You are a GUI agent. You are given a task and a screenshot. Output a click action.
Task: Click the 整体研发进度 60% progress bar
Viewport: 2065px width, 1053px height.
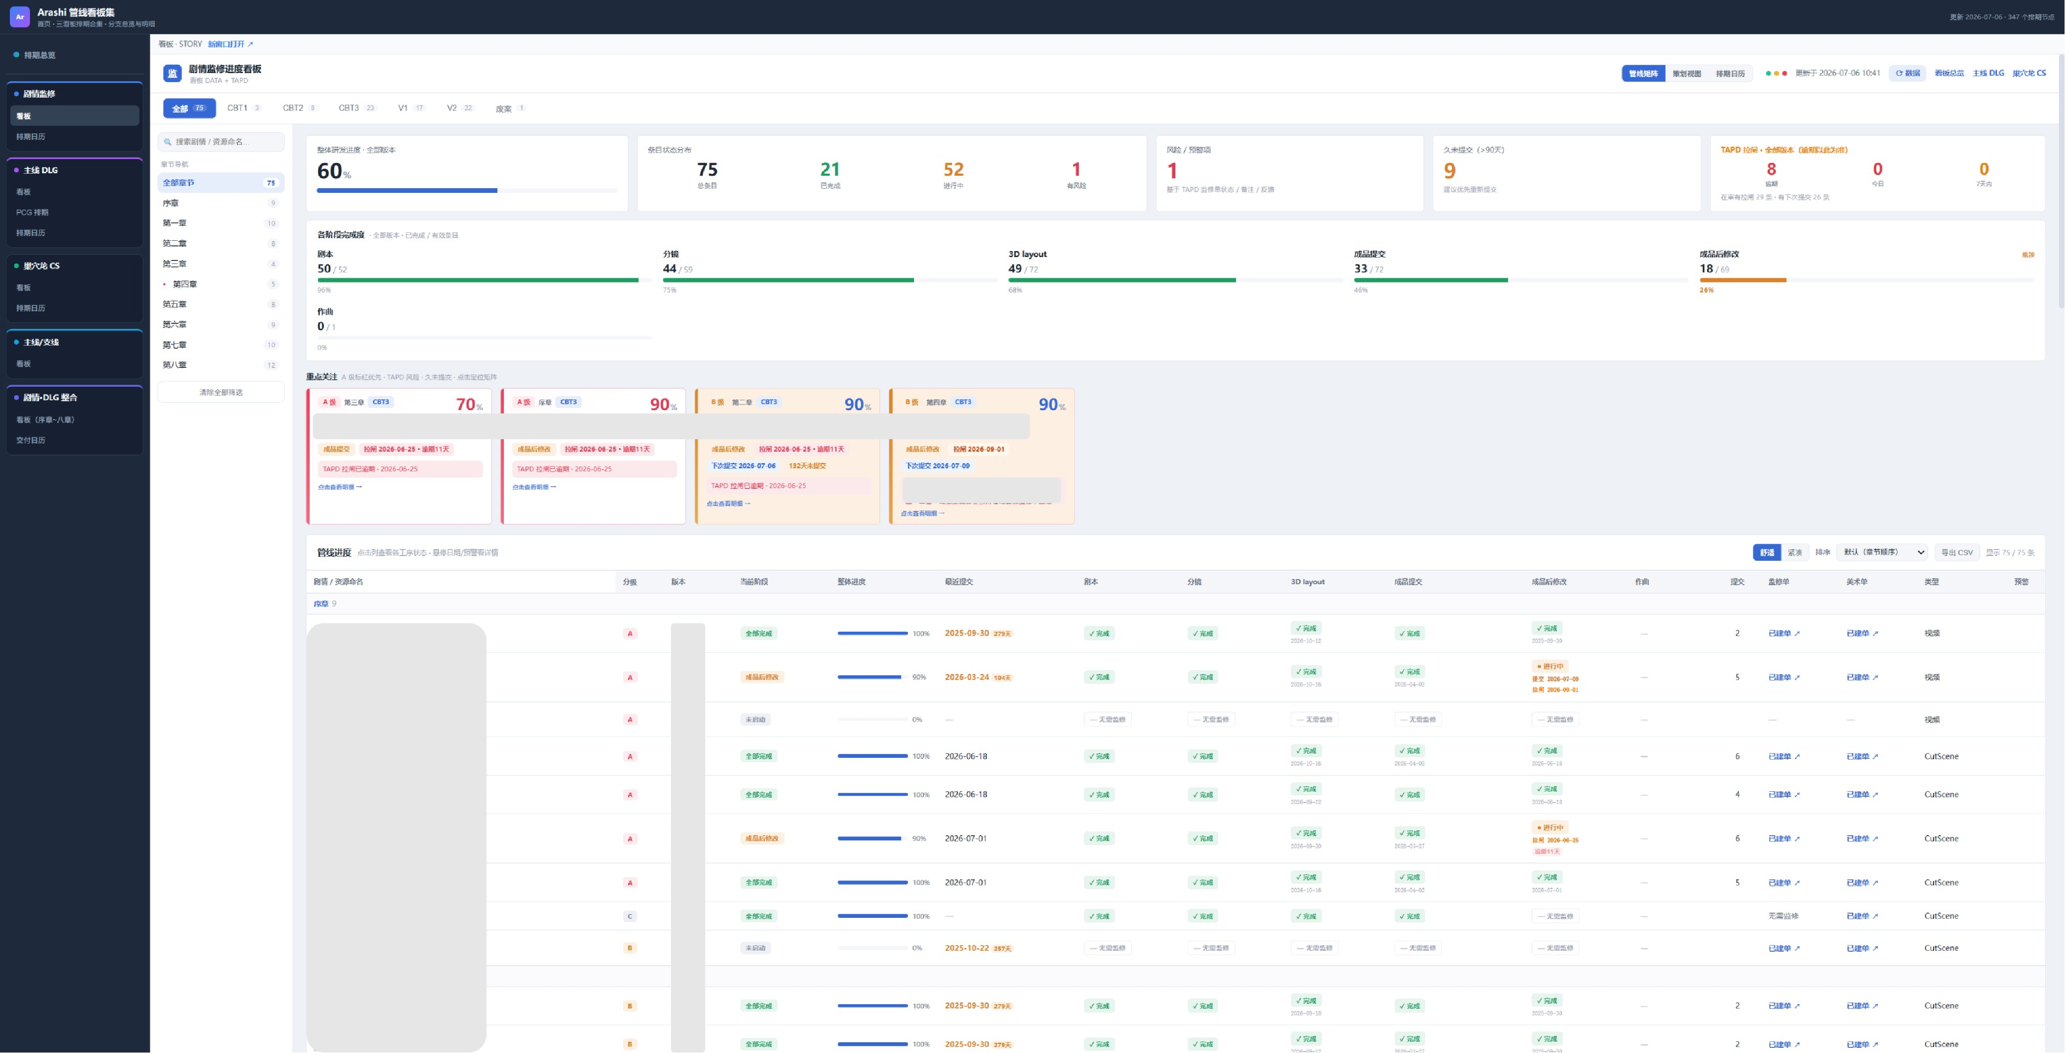[x=466, y=191]
